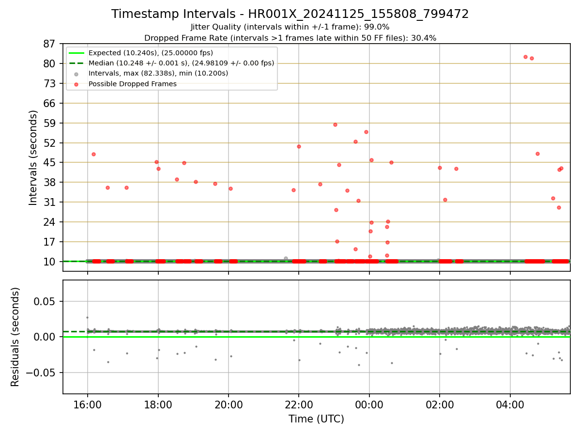
Task: Click the 52 interval tick label
Action: coord(49,143)
